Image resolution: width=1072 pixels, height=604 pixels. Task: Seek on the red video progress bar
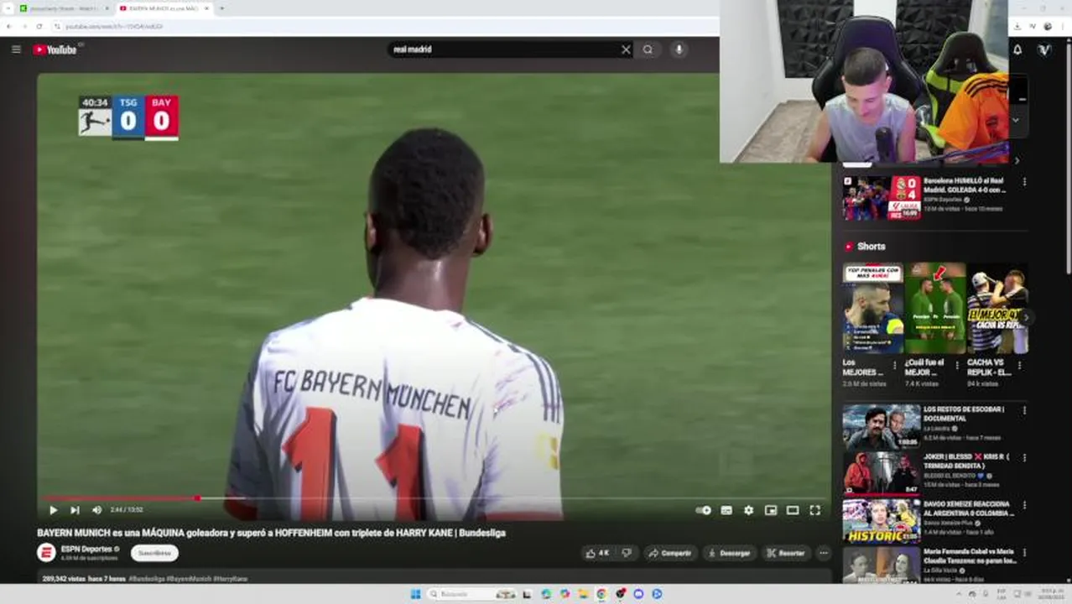(434, 498)
